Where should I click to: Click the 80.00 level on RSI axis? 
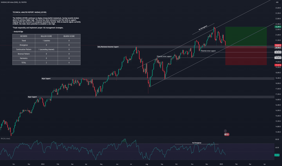277,139
